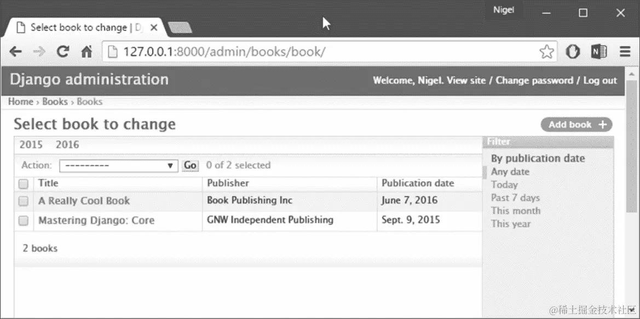The image size is (640, 319).
Task: Click the Log out link
Action: (600, 80)
